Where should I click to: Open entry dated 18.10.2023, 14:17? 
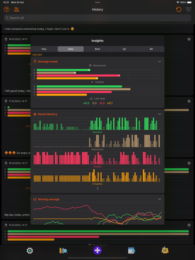18,39
